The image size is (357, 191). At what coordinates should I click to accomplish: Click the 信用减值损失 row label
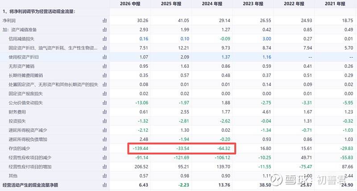[x=21, y=39]
